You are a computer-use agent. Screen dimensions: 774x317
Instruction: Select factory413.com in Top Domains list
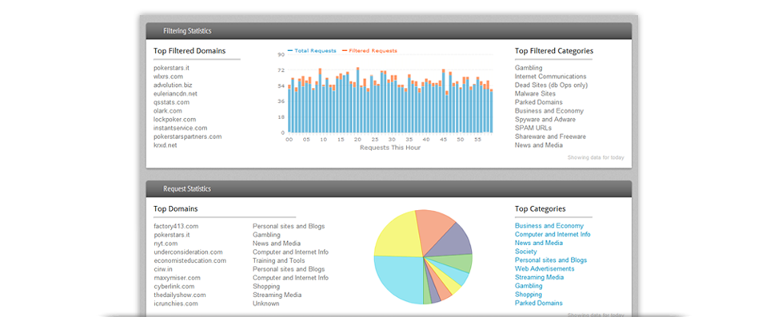click(x=176, y=226)
